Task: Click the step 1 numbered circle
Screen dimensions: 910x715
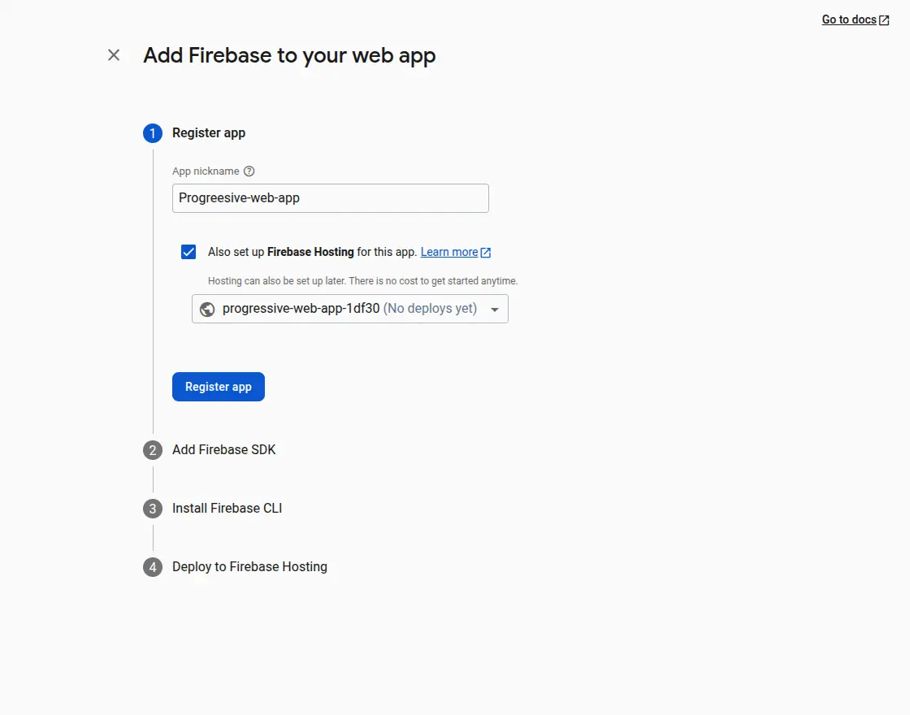Action: tap(153, 132)
